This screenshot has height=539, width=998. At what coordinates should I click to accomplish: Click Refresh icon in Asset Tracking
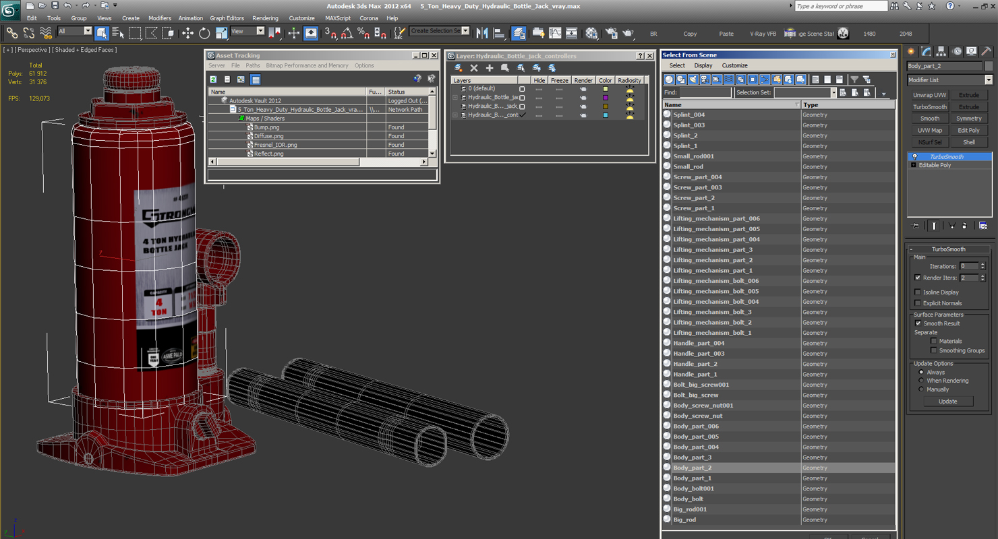click(x=214, y=80)
